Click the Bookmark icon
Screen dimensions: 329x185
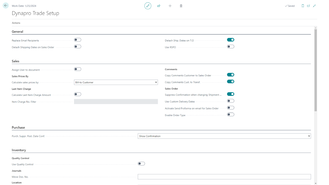pyautogui.click(x=303, y=6)
